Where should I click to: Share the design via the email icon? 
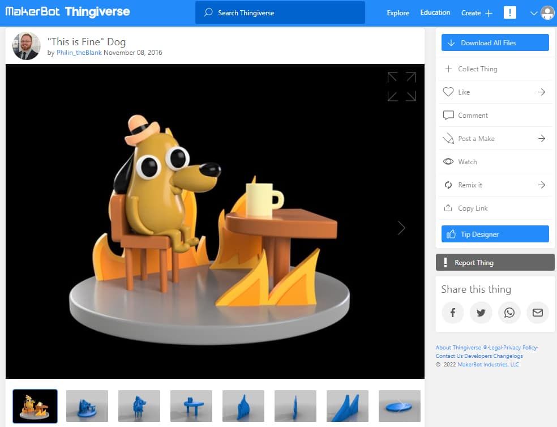537,313
